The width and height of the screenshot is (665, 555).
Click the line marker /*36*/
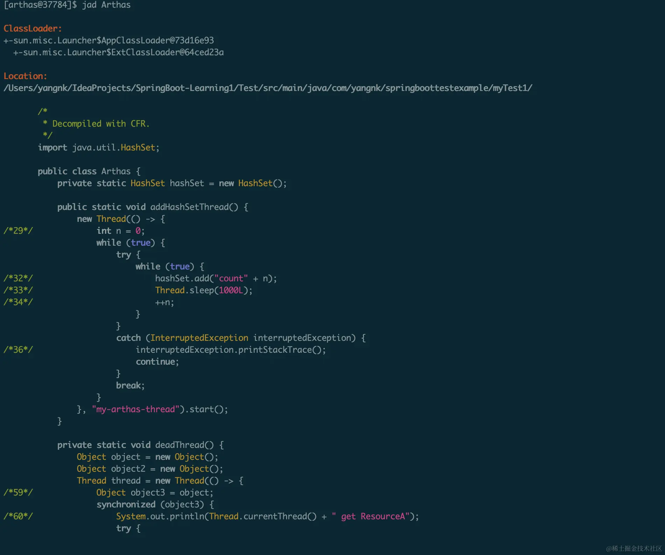(x=18, y=350)
